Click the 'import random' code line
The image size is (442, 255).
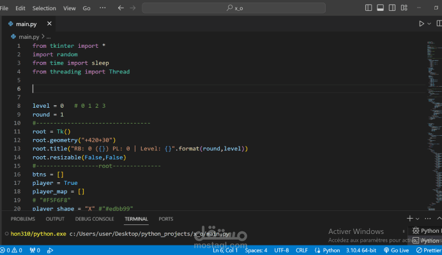pos(55,54)
